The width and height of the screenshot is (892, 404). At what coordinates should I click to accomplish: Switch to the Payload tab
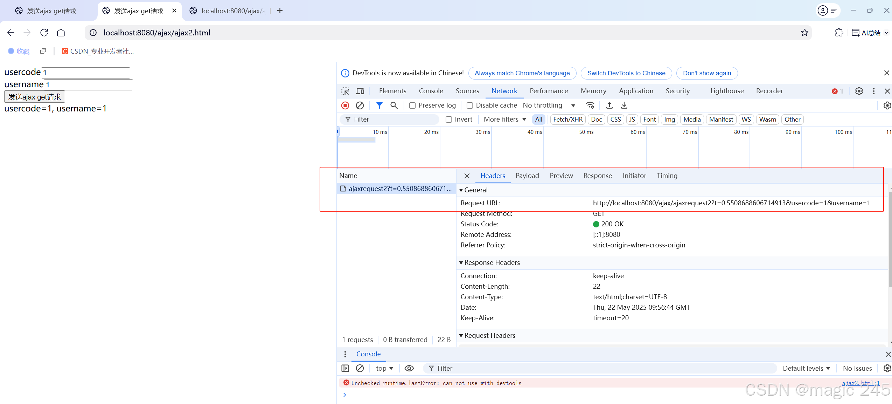pos(527,176)
